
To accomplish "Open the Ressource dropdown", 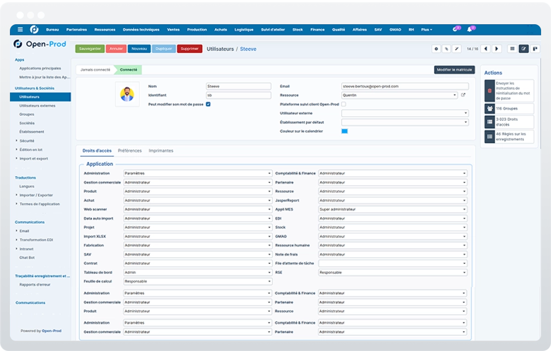I will pos(399,95).
